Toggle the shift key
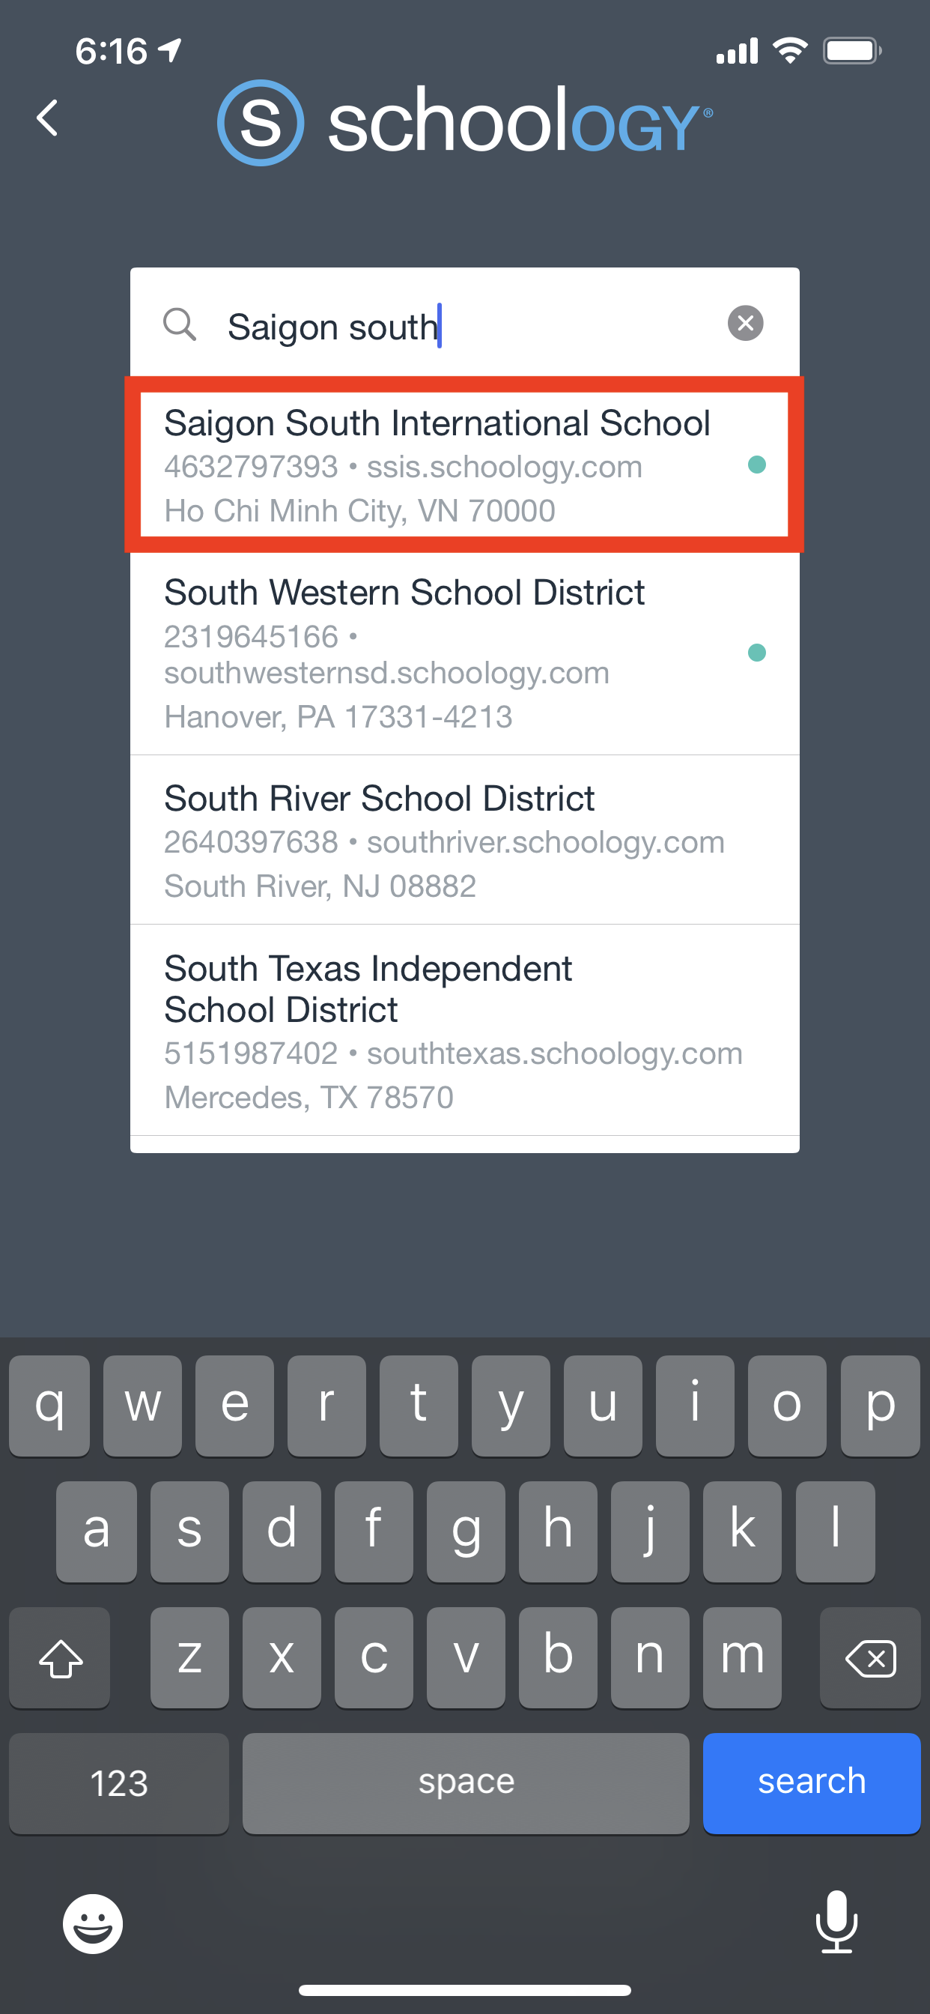930x2014 pixels. tap(60, 1657)
